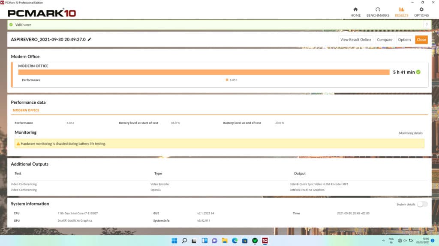Screen dimensions: 439x246
Task: Open the Results section
Action: 401,12
